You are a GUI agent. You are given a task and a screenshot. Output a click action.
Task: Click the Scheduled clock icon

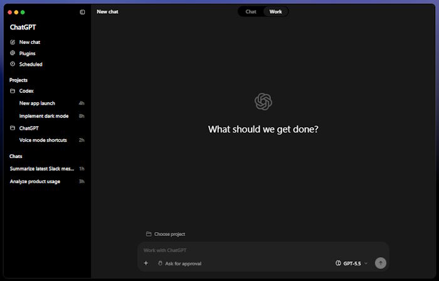(13, 64)
